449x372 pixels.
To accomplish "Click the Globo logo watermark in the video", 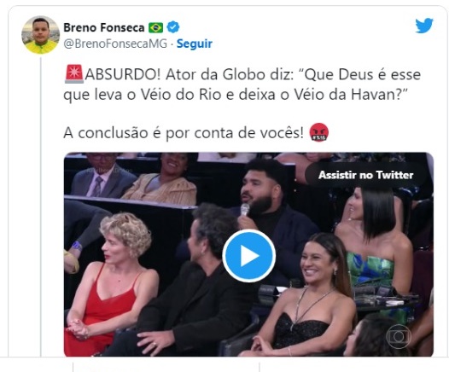I will click(399, 336).
